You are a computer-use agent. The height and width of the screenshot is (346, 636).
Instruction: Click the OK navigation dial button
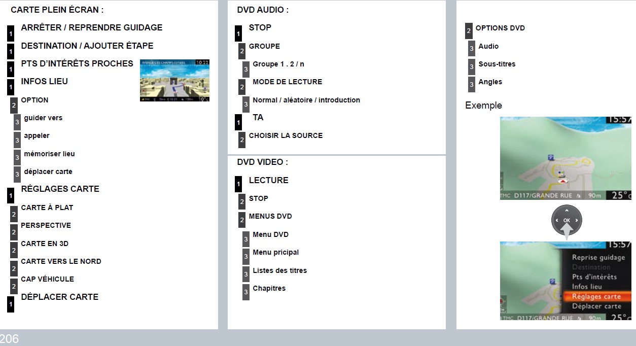pos(567,220)
